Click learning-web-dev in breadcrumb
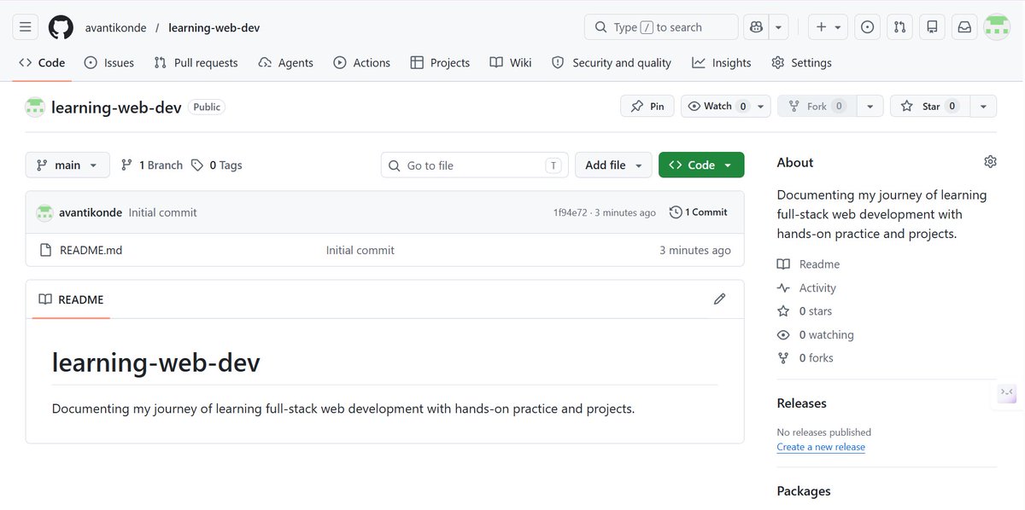This screenshot has height=510, width=1025. coord(214,27)
